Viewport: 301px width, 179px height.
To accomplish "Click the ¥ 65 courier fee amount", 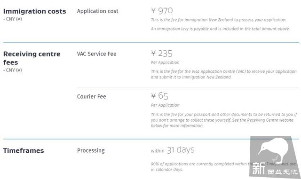I will (x=159, y=96).
